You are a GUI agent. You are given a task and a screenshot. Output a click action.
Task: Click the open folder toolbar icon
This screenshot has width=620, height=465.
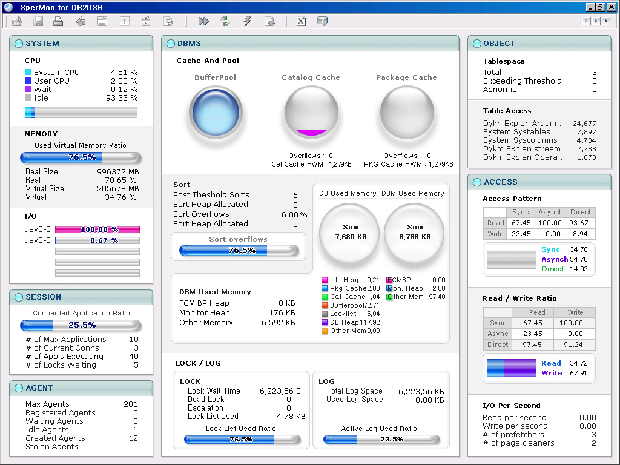pos(17,21)
